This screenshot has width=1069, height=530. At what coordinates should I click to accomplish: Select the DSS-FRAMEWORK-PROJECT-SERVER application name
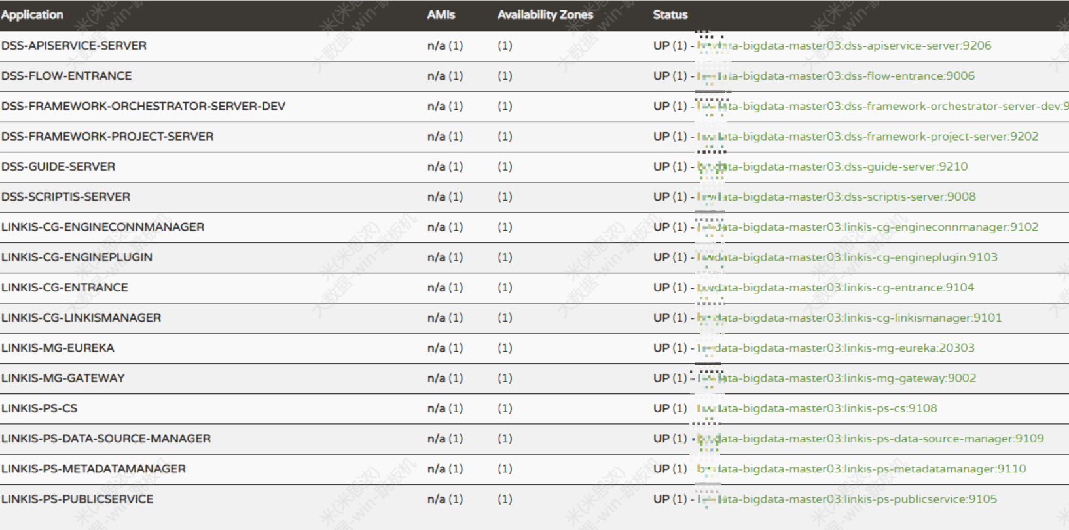tap(107, 136)
